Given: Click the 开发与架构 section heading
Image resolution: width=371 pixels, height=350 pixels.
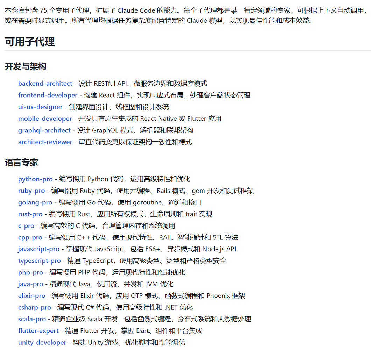Looking at the screenshot, I should click(x=26, y=67).
